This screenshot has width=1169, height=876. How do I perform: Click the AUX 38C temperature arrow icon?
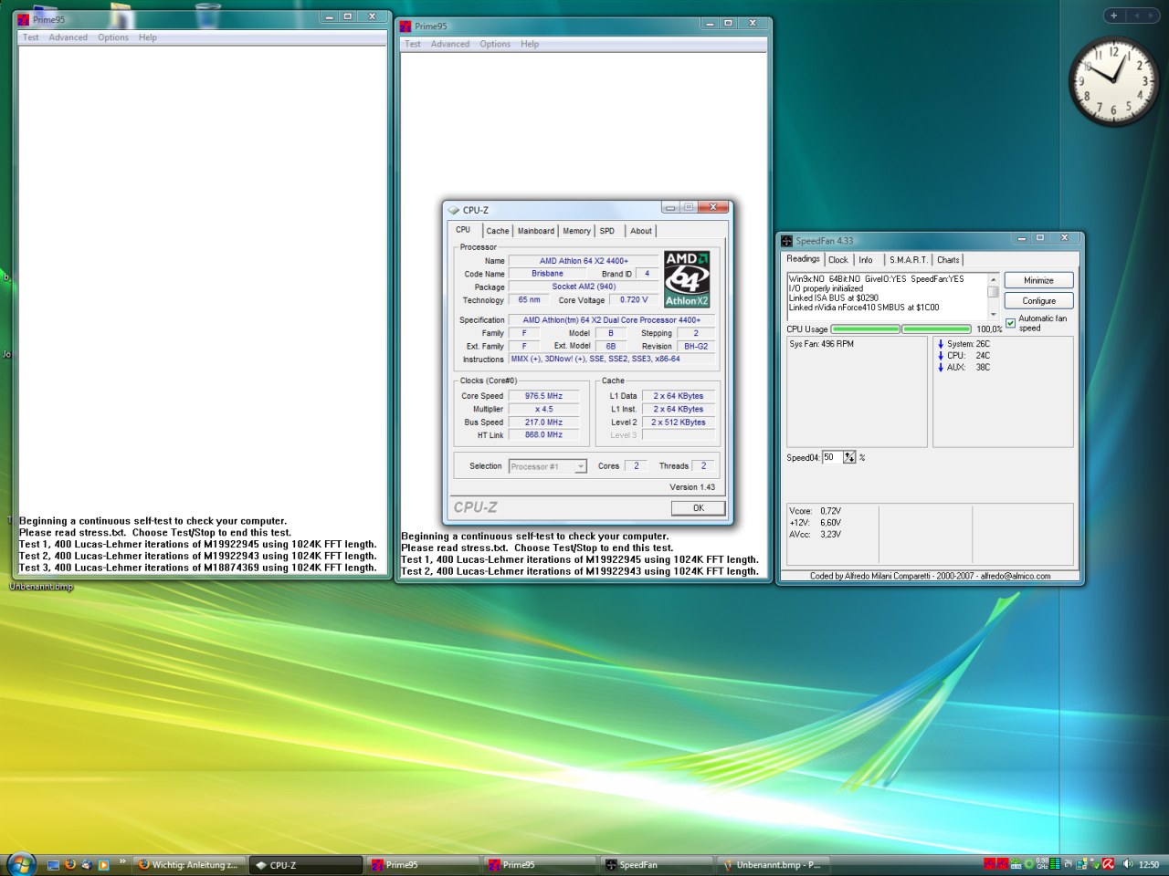coord(941,368)
